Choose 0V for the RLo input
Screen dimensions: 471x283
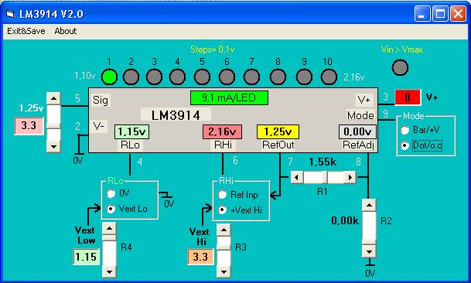(111, 193)
